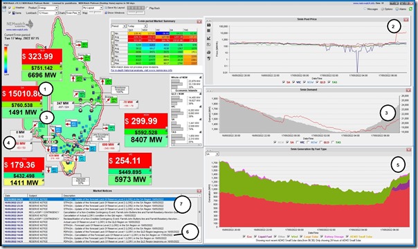Click the green refresh icon at top right

[411, 9]
